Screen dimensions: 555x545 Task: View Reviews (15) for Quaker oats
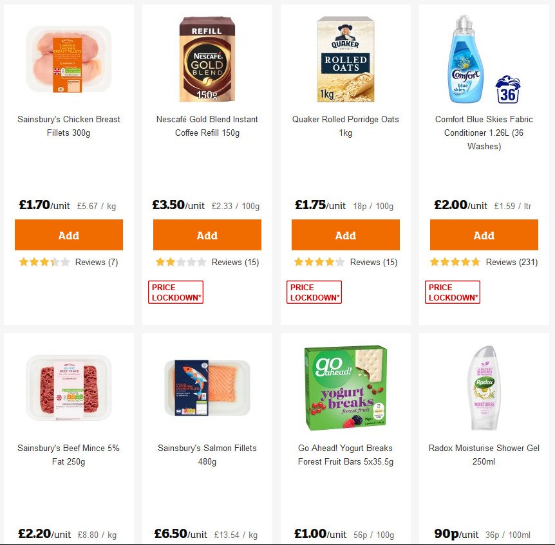pos(373,262)
